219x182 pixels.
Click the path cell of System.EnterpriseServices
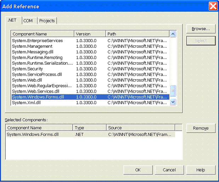(137, 41)
